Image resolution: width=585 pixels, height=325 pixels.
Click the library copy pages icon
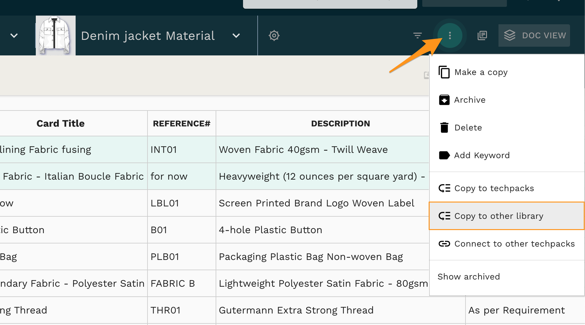pyautogui.click(x=482, y=35)
